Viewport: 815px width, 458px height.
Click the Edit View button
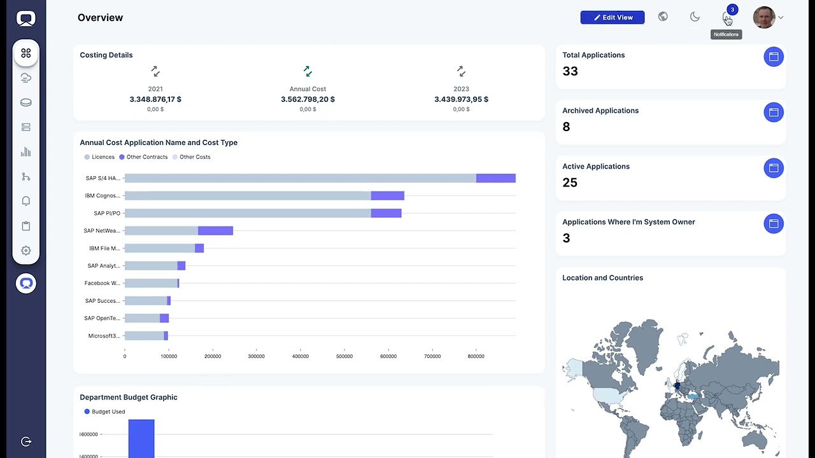tap(613, 17)
